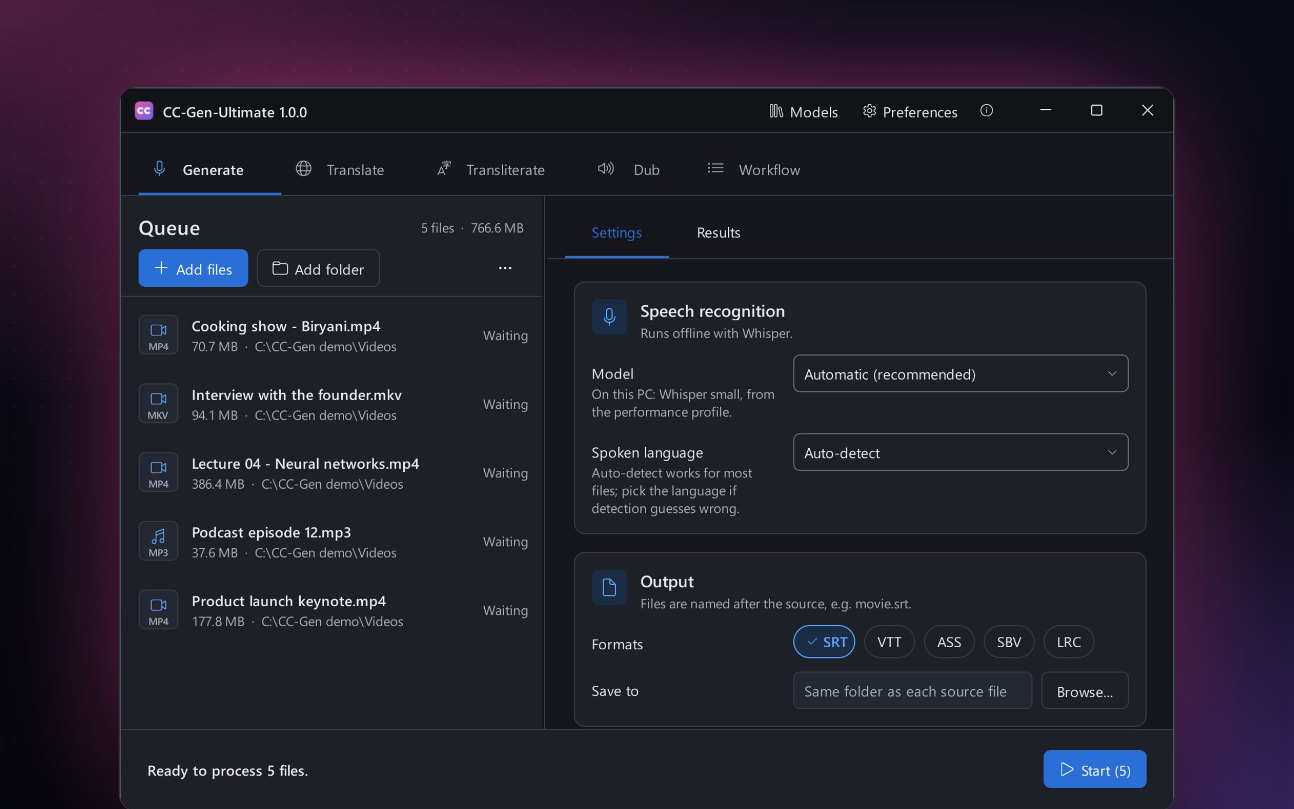Viewport: 1294px width, 809px height.
Task: Select the Settings sub-tab
Action: pyautogui.click(x=616, y=232)
